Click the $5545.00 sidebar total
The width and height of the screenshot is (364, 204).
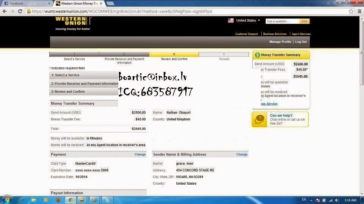pos(300,76)
